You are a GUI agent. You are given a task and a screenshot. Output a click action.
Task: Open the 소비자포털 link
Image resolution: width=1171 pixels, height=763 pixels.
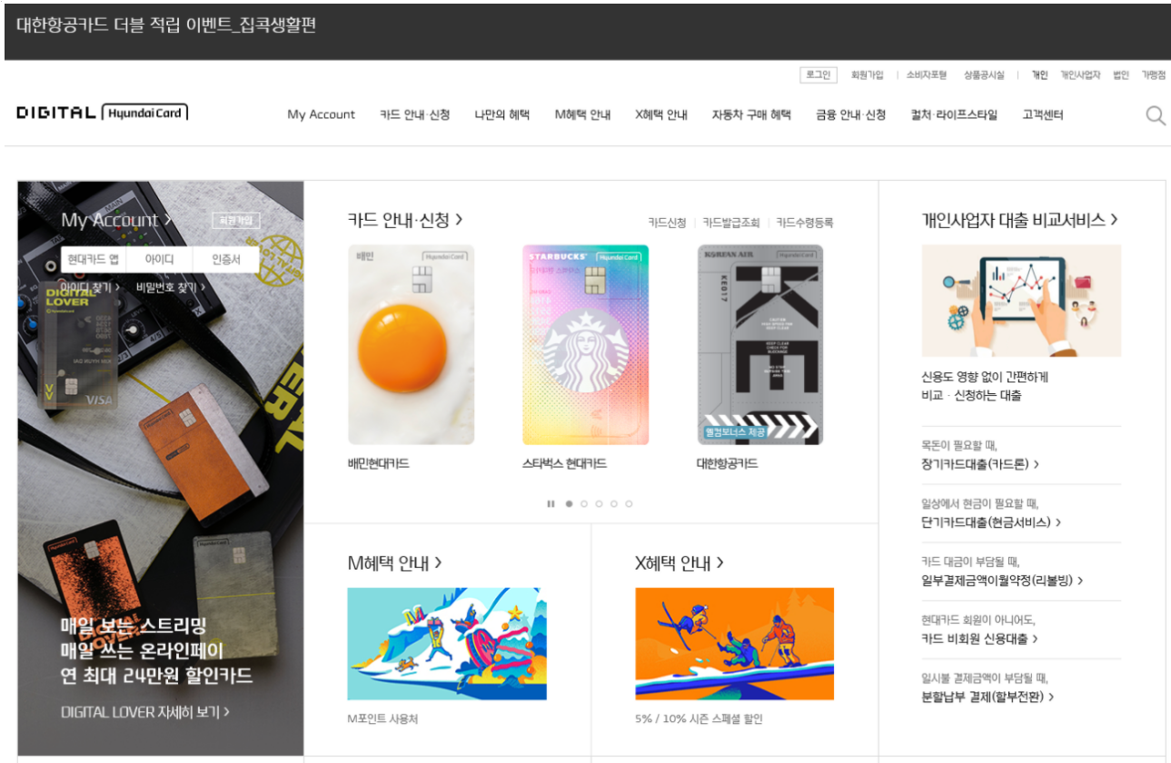click(926, 75)
